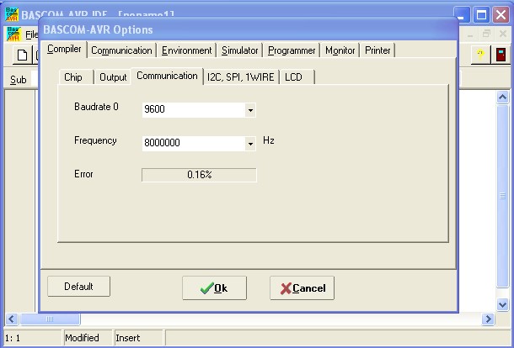
Task: Confirm settings with the Ok button
Action: pos(214,287)
